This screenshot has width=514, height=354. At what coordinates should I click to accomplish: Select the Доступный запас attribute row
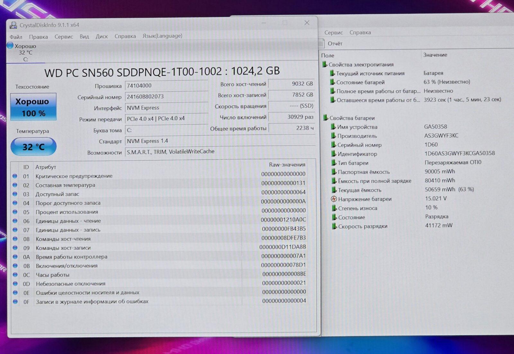click(x=159, y=194)
